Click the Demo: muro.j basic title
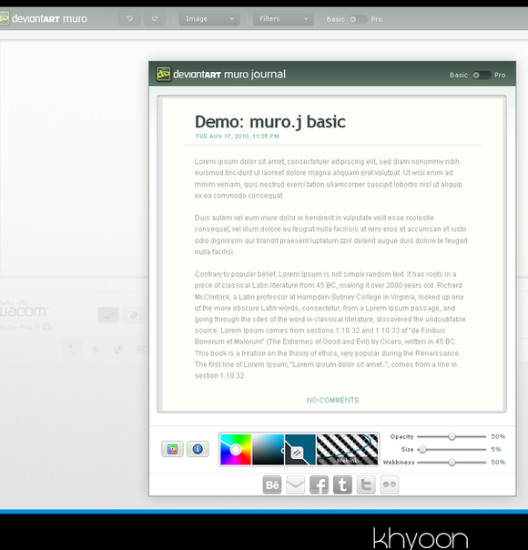 click(x=270, y=122)
